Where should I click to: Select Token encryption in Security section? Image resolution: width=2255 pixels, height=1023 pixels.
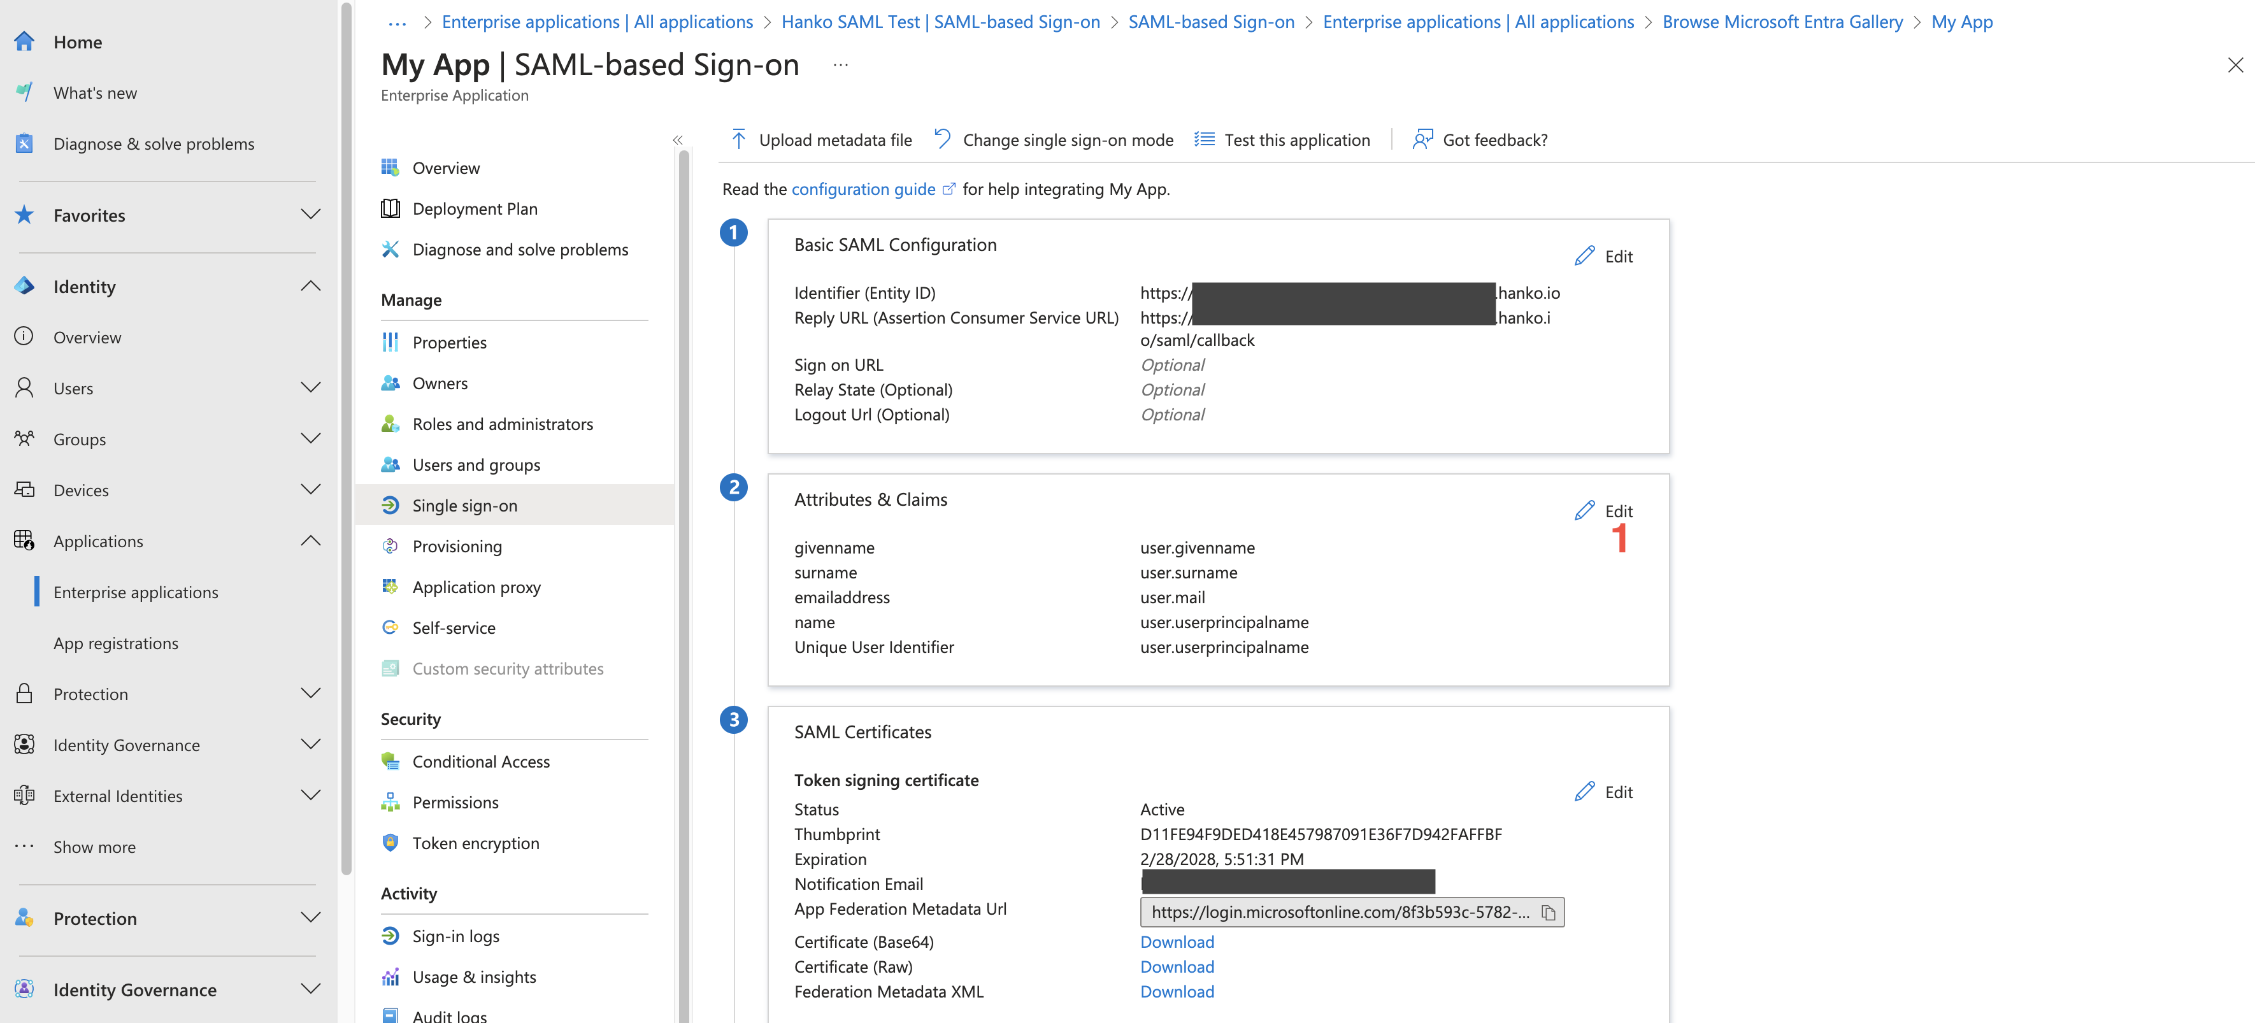(475, 843)
